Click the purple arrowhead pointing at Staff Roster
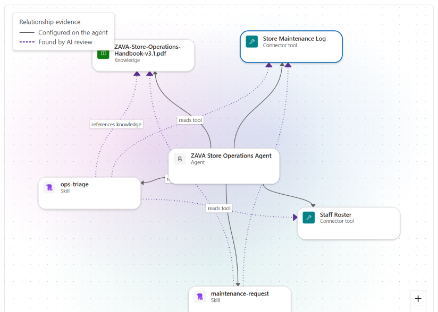Viewport: 438px width, 312px height. click(x=295, y=217)
